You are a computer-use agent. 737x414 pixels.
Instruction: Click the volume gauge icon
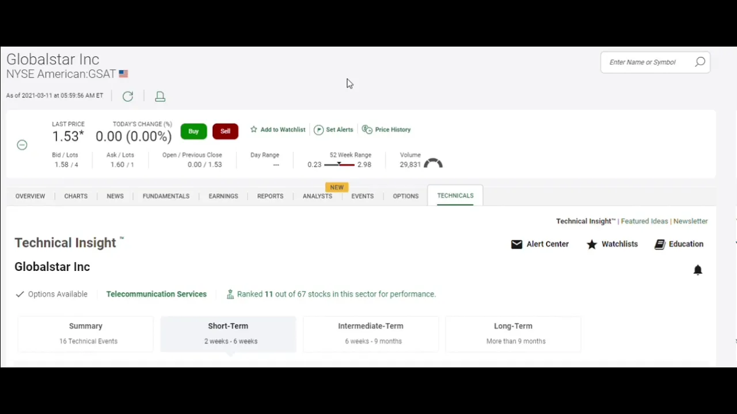(x=433, y=163)
